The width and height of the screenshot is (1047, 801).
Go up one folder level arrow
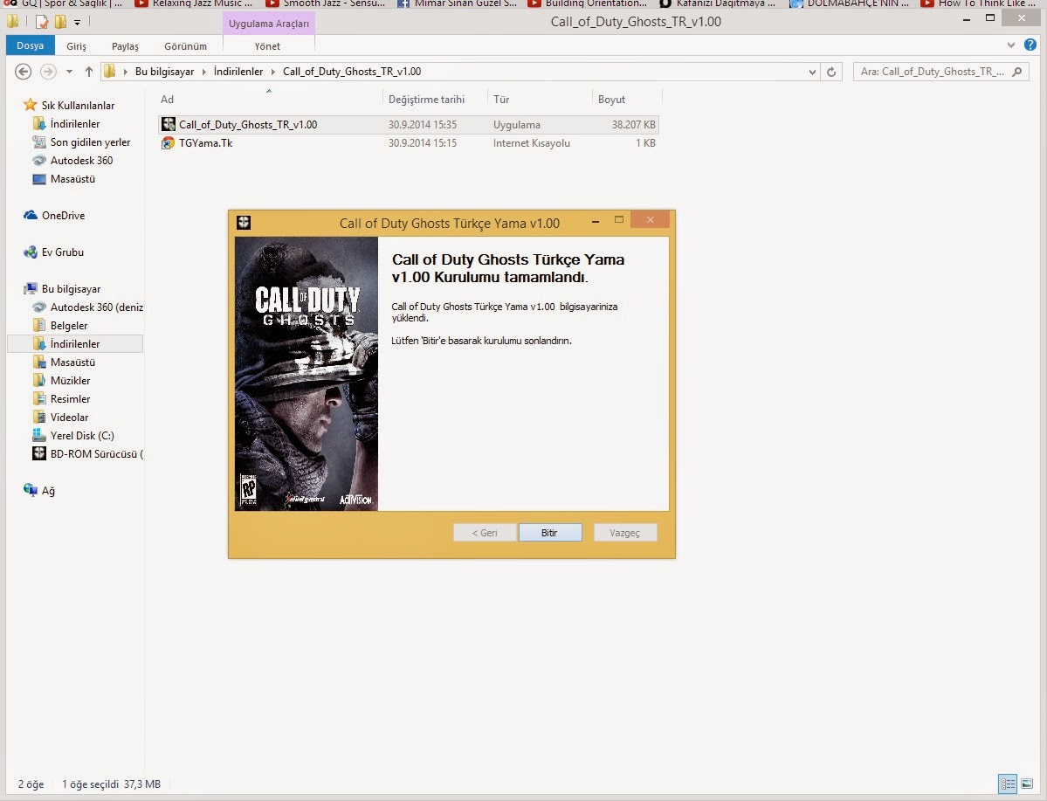89,72
